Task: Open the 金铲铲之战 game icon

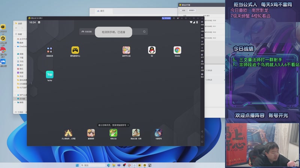Action: tap(126, 50)
